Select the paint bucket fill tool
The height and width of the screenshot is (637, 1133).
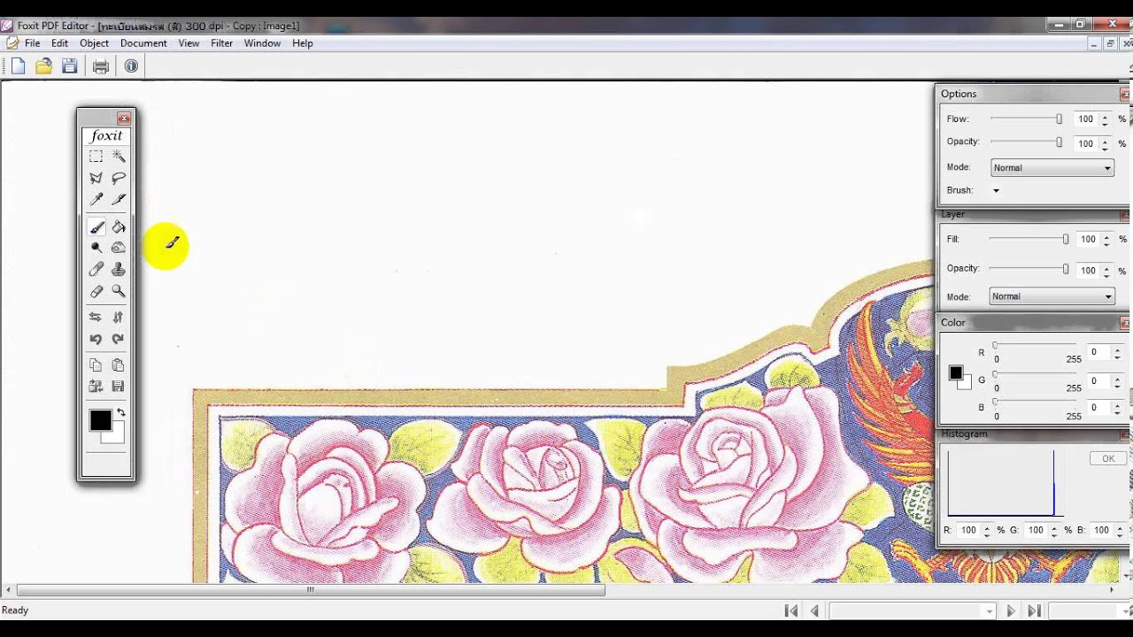[119, 226]
